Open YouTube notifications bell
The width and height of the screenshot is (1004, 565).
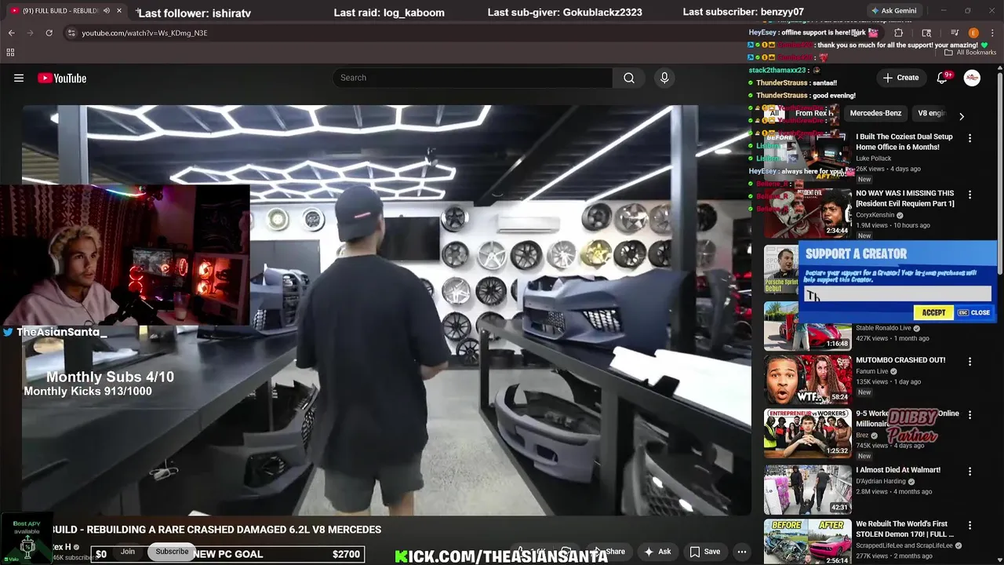pyautogui.click(x=943, y=78)
